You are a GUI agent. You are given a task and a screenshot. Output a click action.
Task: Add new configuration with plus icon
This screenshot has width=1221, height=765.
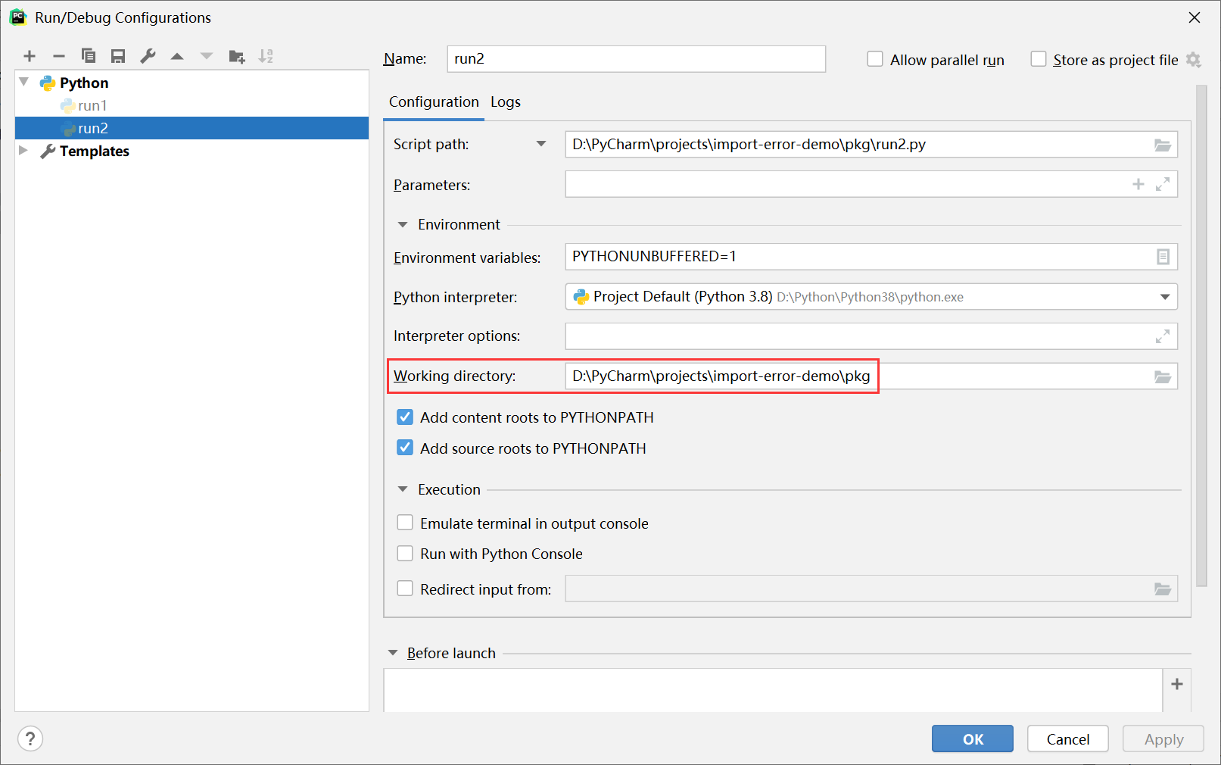(x=30, y=56)
